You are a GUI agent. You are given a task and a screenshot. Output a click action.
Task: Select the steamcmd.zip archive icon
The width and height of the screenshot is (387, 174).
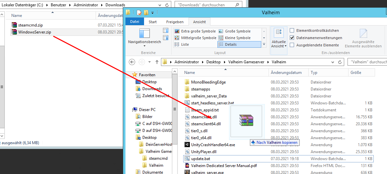point(14,25)
